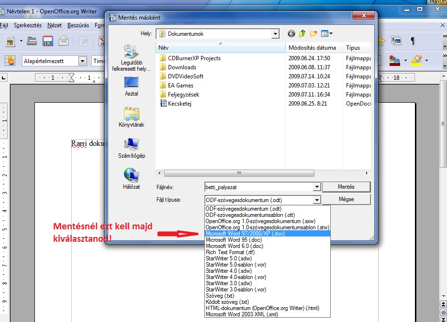Click the email document envelope icon
The image size is (447, 322).
pyautogui.click(x=64, y=41)
